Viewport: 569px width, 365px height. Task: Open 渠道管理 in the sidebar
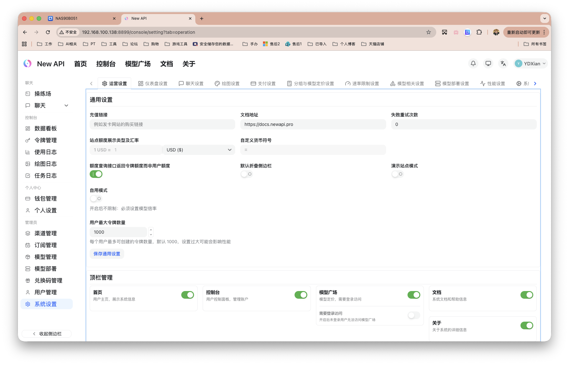tap(46, 233)
